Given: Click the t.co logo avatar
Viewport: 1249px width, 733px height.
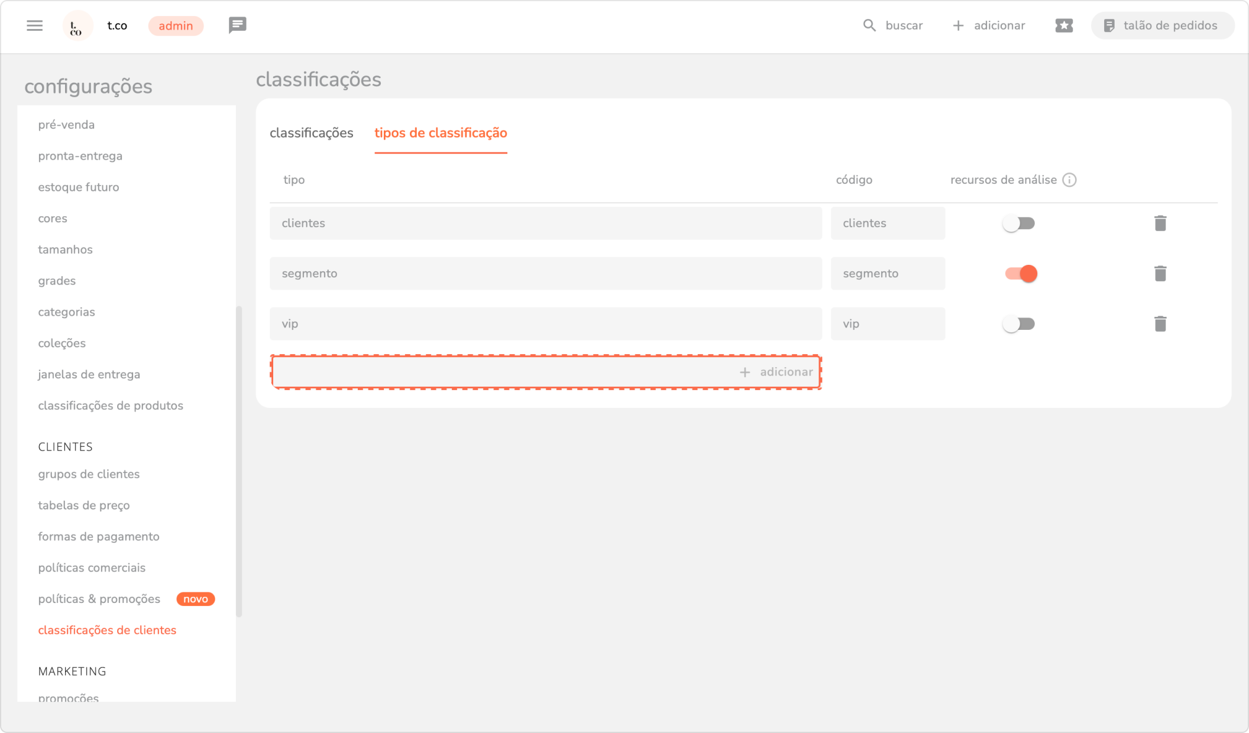Looking at the screenshot, I should point(77,26).
